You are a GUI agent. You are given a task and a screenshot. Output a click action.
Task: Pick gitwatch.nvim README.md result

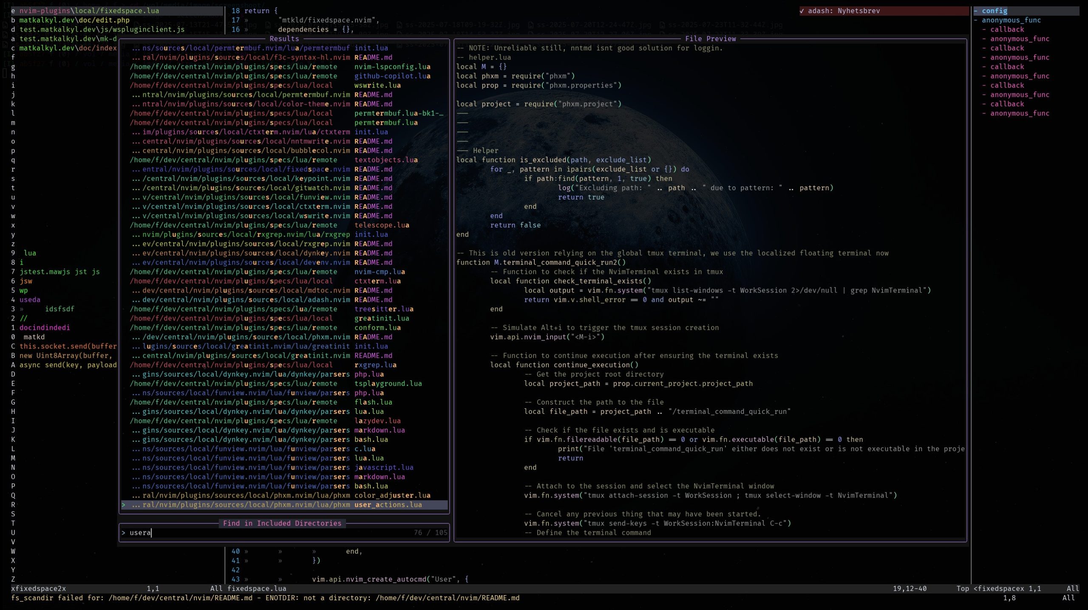[284, 188]
